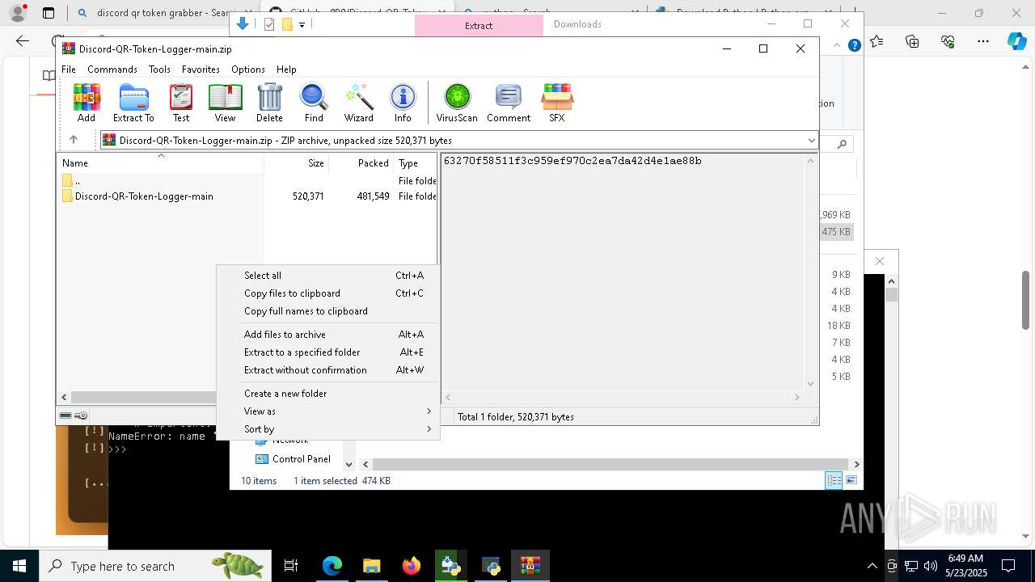Choose Extract without confirmation
This screenshot has width=1035, height=582.
point(328,370)
